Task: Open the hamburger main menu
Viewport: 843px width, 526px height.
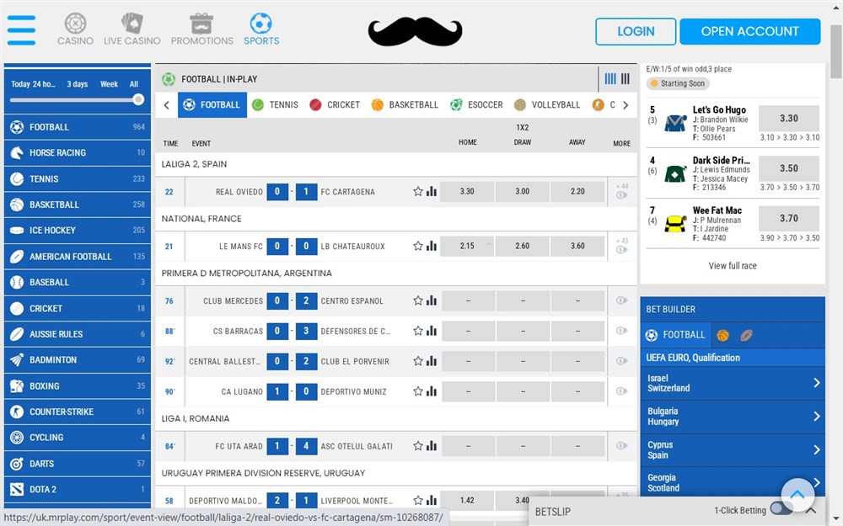Action: pos(22,30)
